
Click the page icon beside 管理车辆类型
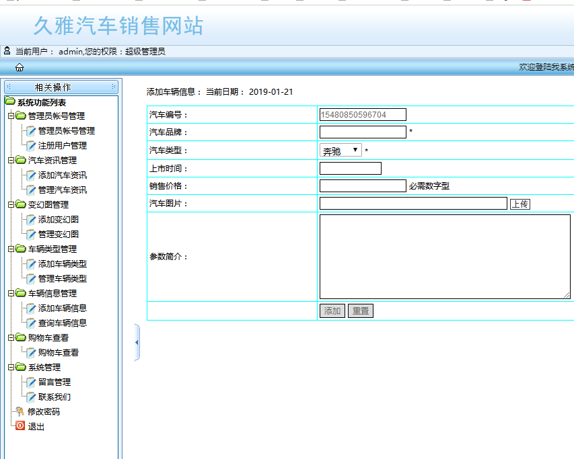pyautogui.click(x=31, y=279)
